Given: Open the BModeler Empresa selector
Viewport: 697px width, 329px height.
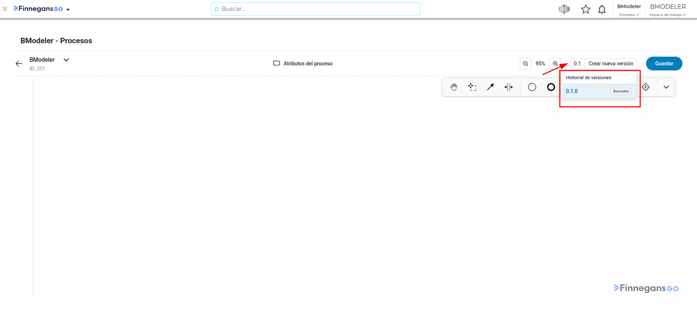Looking at the screenshot, I should [629, 10].
